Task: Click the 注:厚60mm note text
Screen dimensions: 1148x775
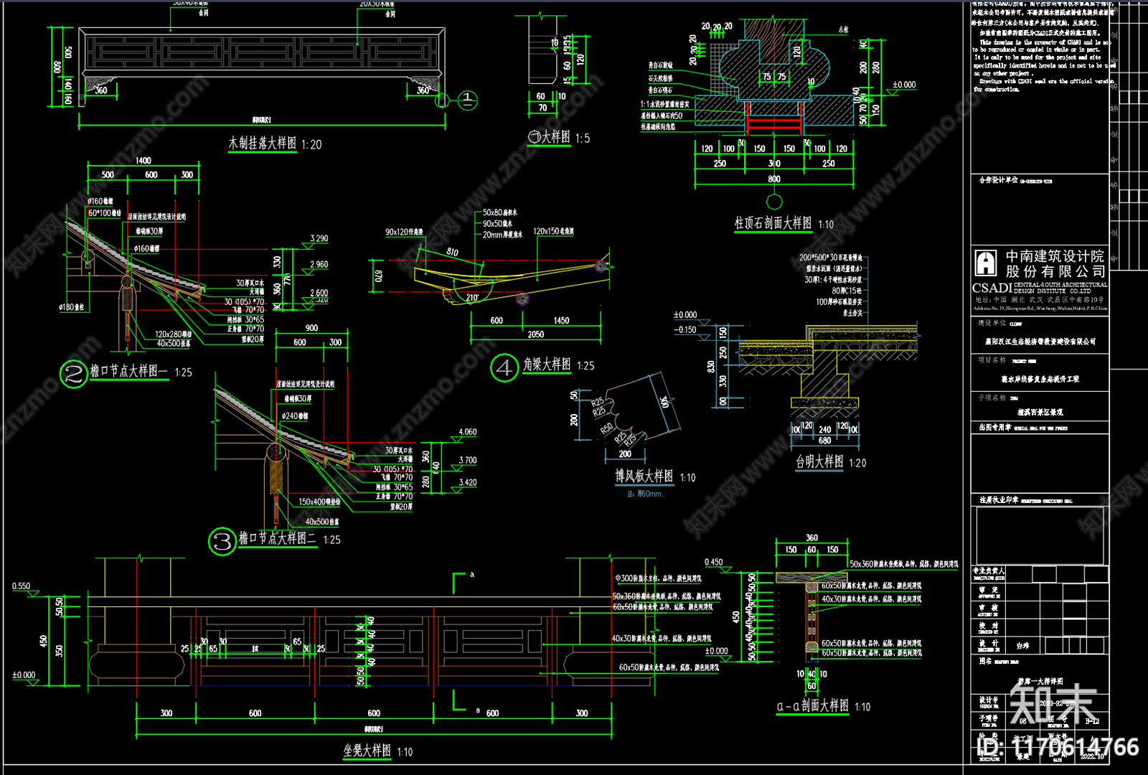Action: pos(645,494)
